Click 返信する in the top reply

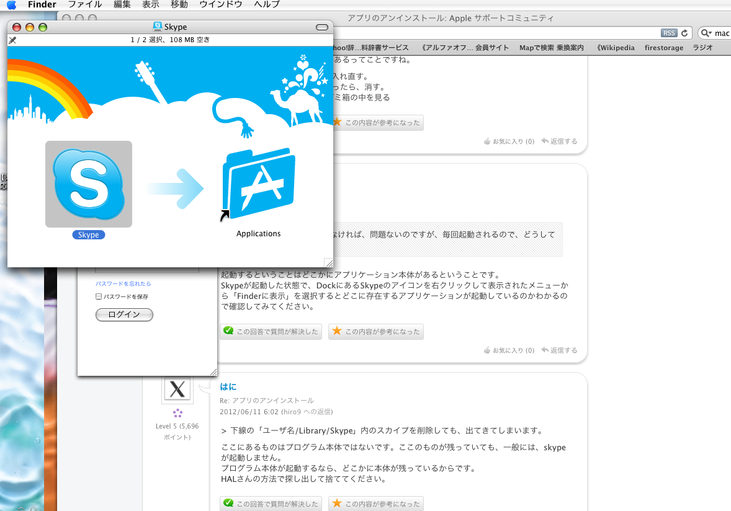pos(560,141)
